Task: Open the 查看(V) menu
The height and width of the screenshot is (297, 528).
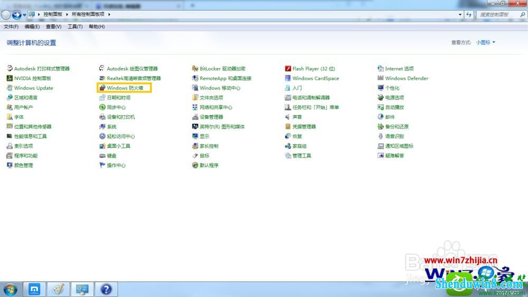Action: point(53,26)
